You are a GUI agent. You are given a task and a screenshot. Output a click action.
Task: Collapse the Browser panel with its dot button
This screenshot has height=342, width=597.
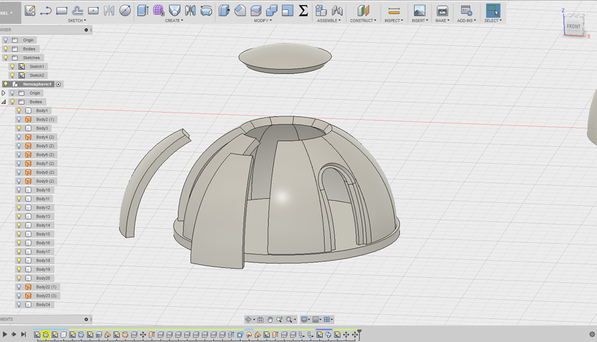coord(86,30)
